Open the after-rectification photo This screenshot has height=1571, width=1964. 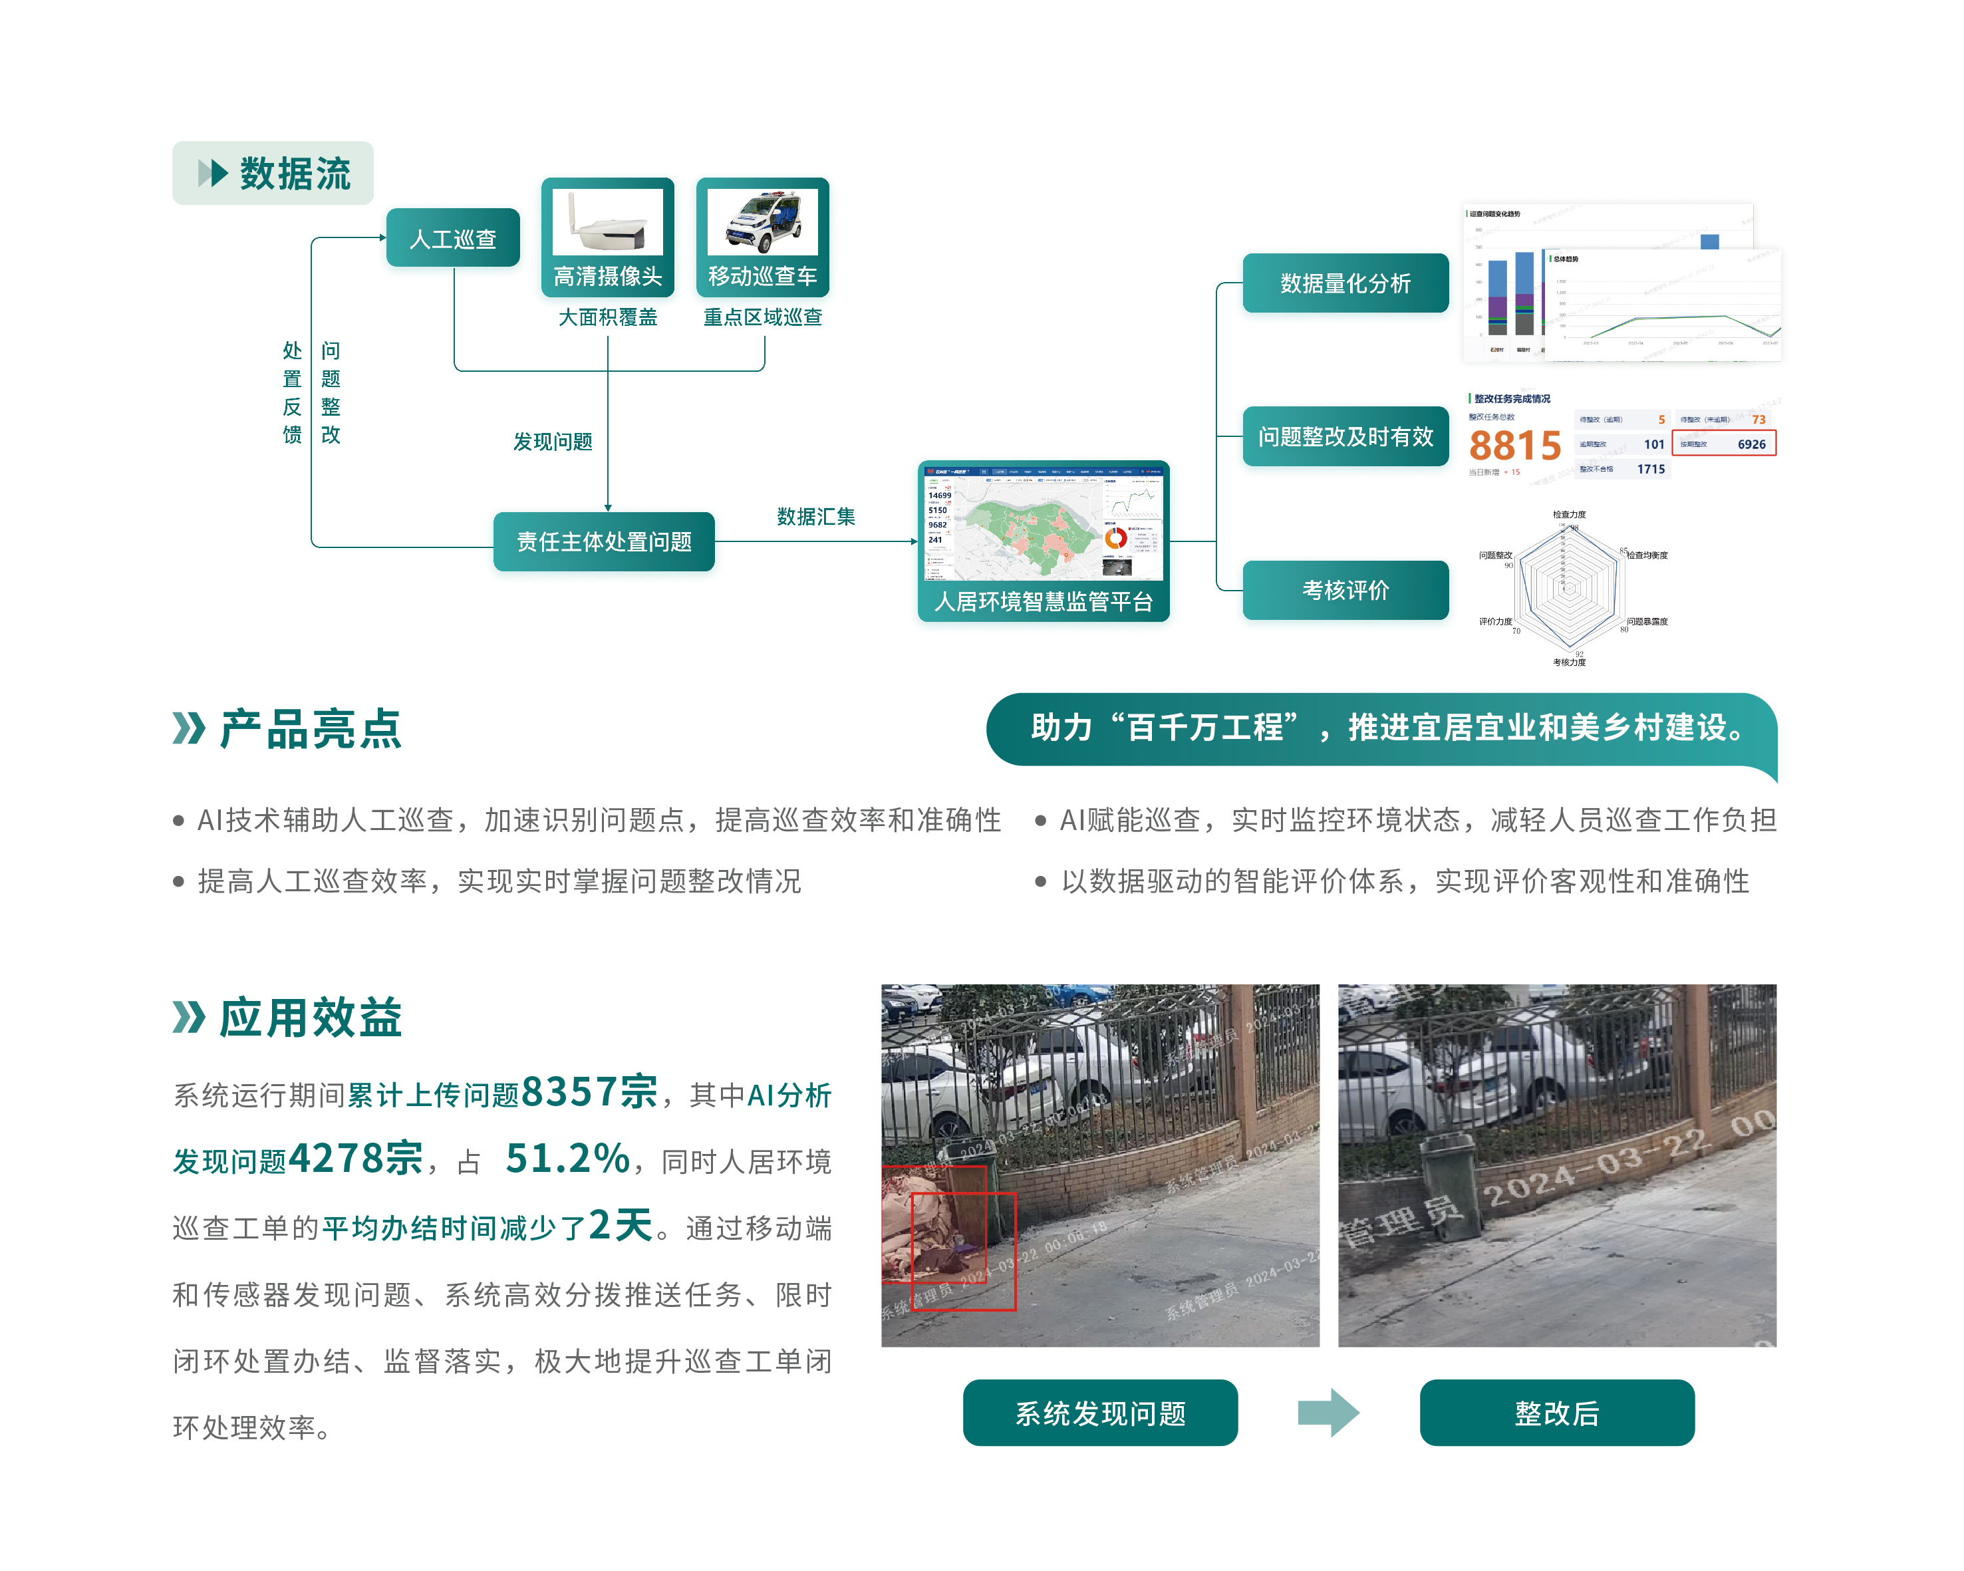pyautogui.click(x=1557, y=1165)
